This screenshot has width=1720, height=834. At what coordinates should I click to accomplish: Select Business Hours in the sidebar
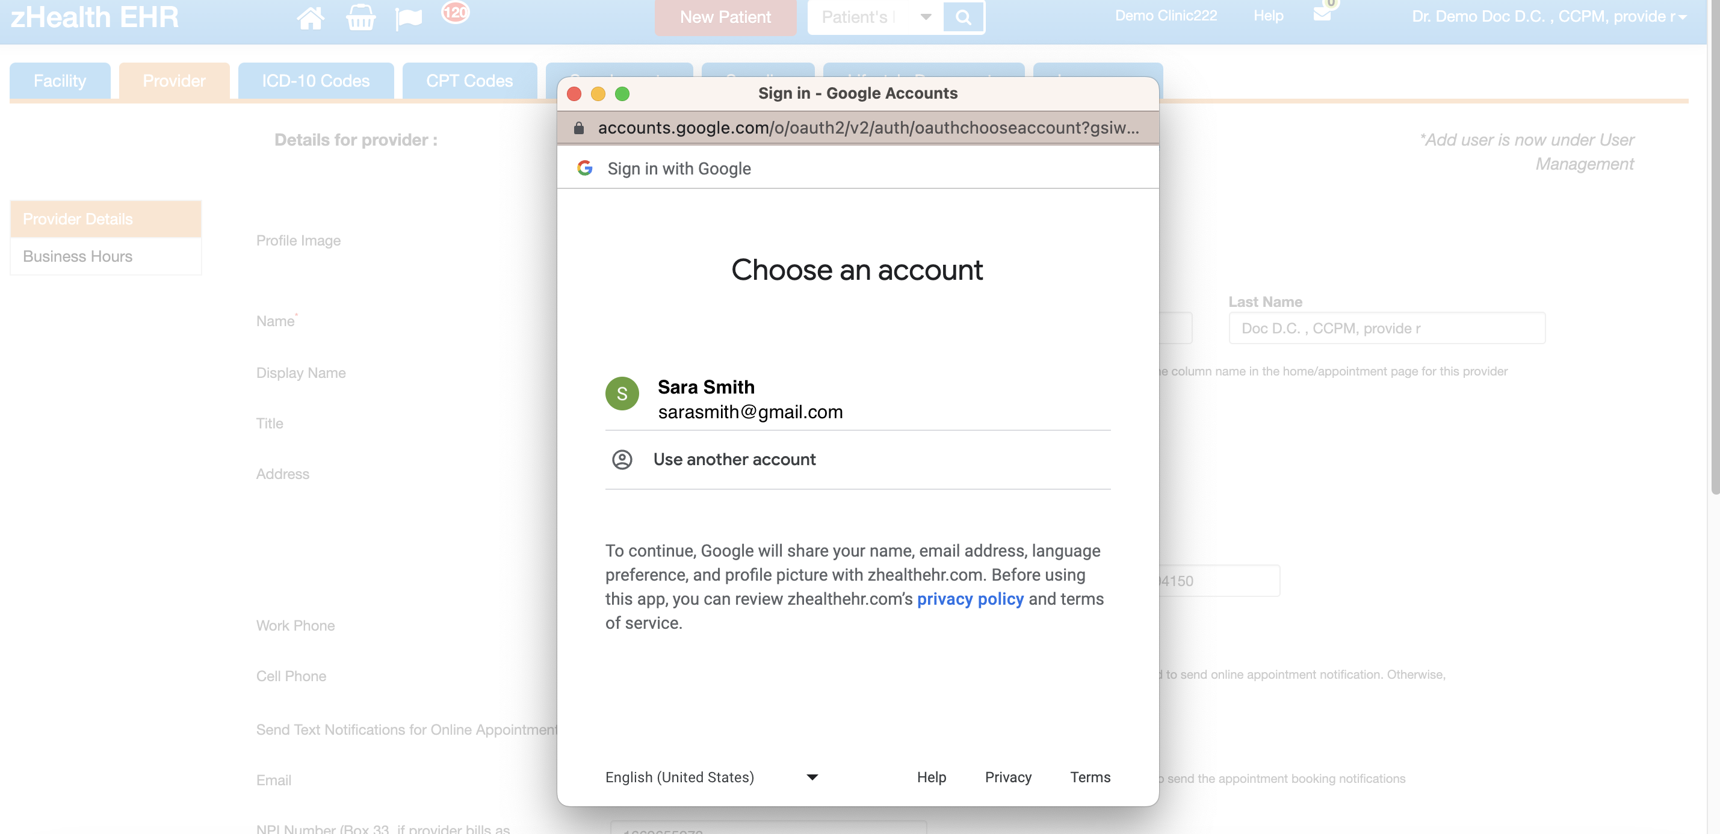[105, 256]
